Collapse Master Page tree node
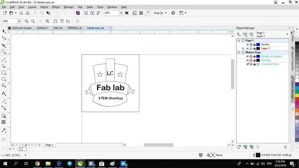This screenshot has height=168, width=299. pyautogui.click(x=239, y=52)
